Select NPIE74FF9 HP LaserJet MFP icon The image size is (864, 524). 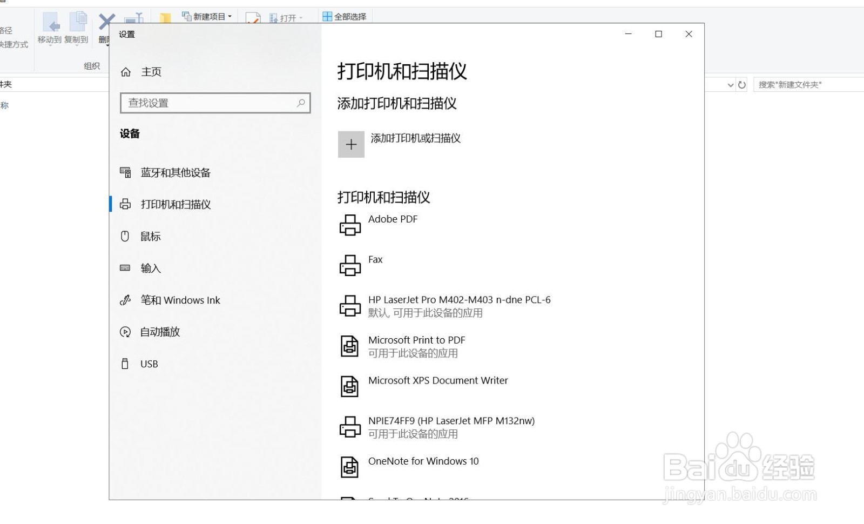(x=350, y=427)
